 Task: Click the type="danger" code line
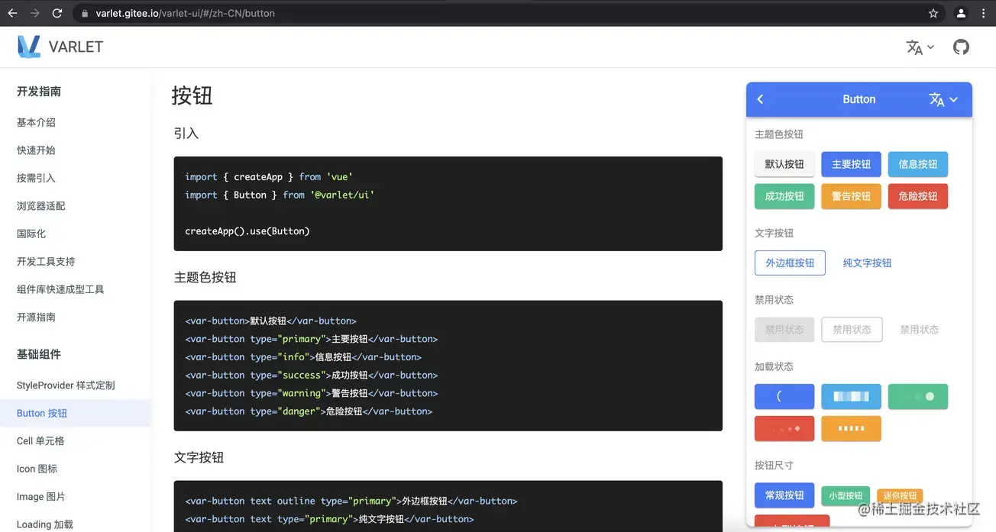coord(309,411)
